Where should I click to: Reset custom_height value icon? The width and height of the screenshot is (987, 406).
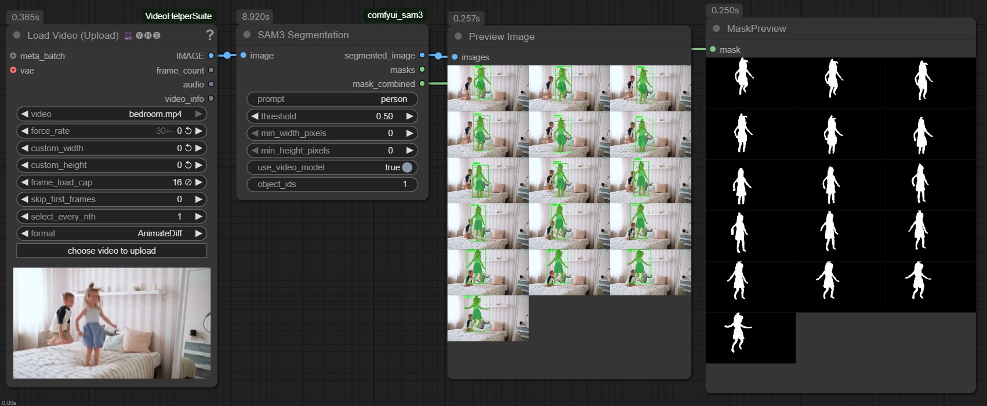(188, 165)
